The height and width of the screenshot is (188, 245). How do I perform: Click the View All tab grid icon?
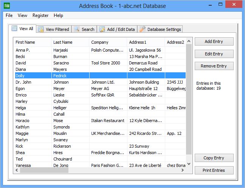14,29
